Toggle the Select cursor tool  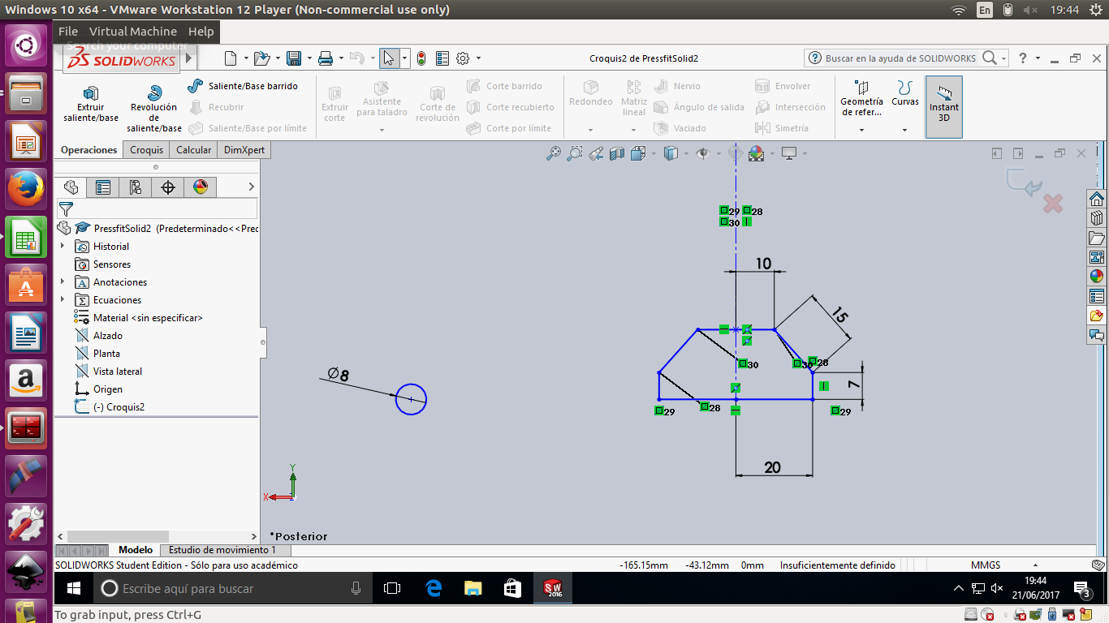tap(389, 58)
